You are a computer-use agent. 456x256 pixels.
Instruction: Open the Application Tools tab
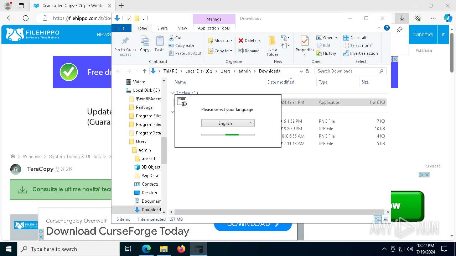pyautogui.click(x=214, y=28)
